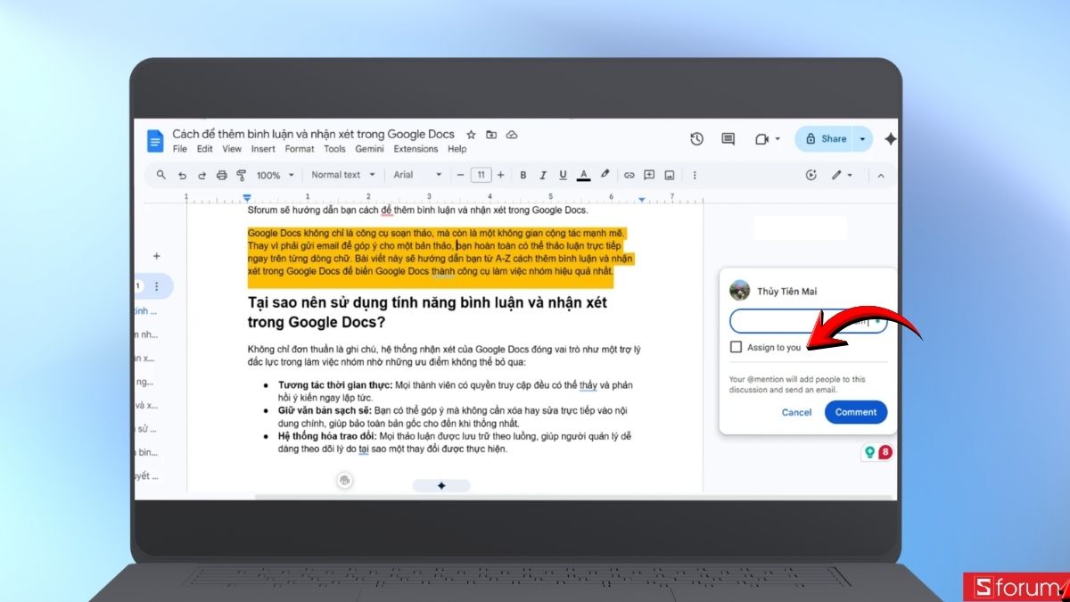
Task: Click the red badge icon showing 8
Action: tap(885, 453)
